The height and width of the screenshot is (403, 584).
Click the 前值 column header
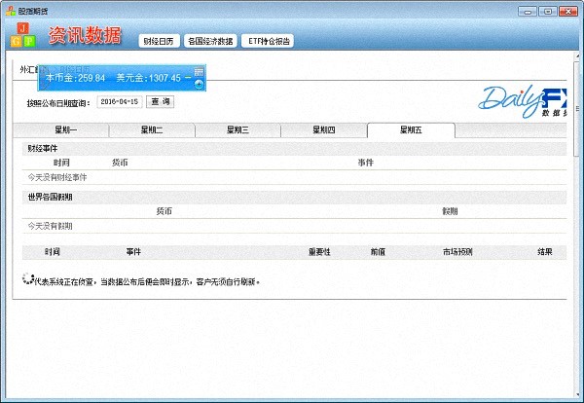pyautogui.click(x=378, y=252)
